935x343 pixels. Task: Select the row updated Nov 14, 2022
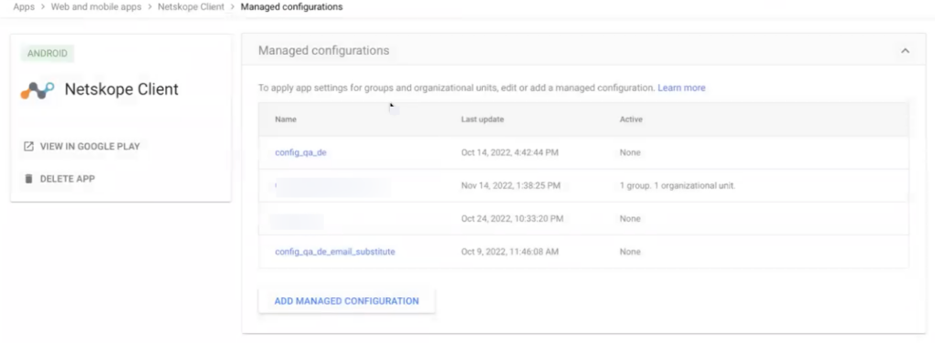[583, 186]
